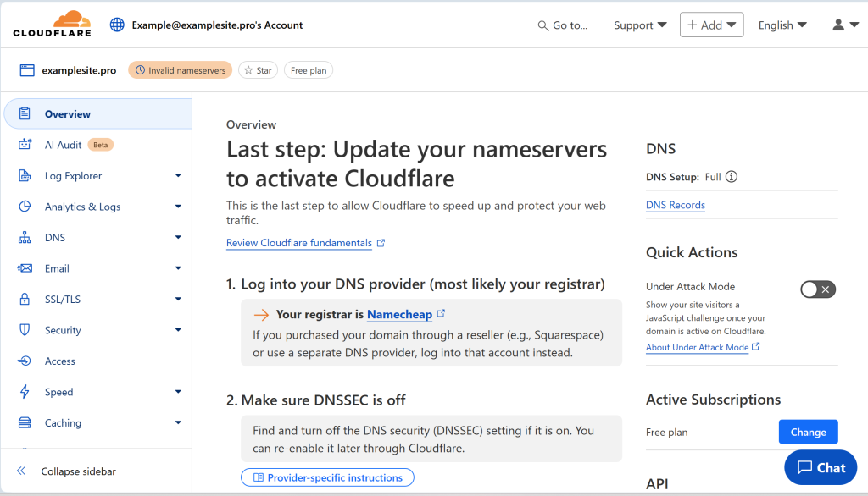Select Overview in the sidebar
This screenshot has height=496, width=868.
98,114
